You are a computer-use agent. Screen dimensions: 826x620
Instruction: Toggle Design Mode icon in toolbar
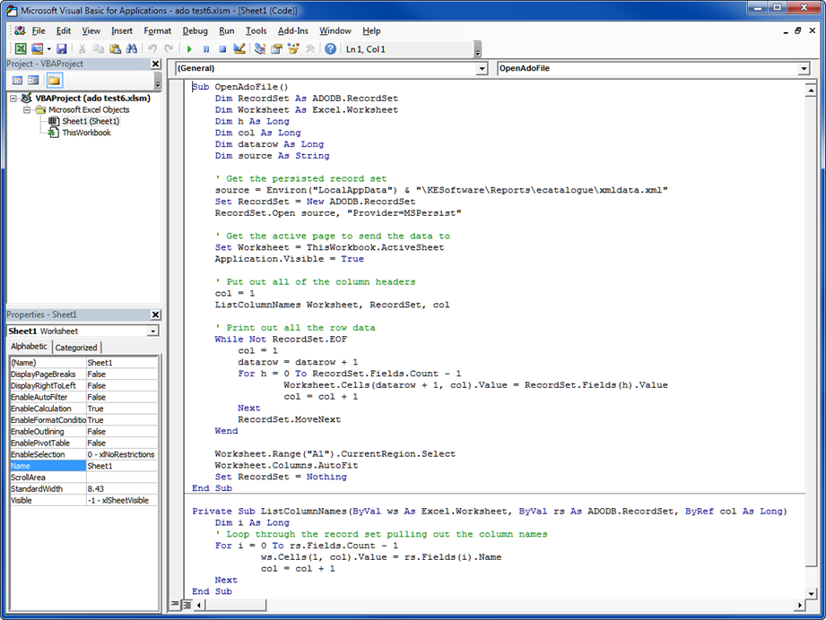pyautogui.click(x=239, y=49)
